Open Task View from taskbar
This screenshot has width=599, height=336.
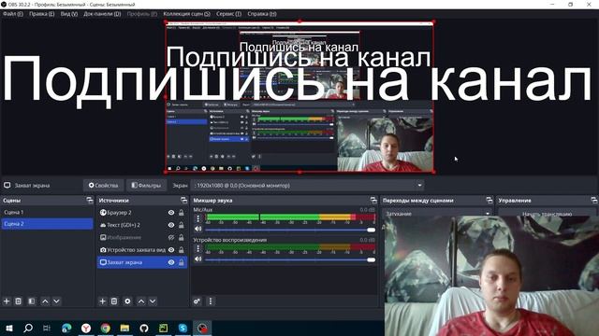pyautogui.click(x=47, y=328)
